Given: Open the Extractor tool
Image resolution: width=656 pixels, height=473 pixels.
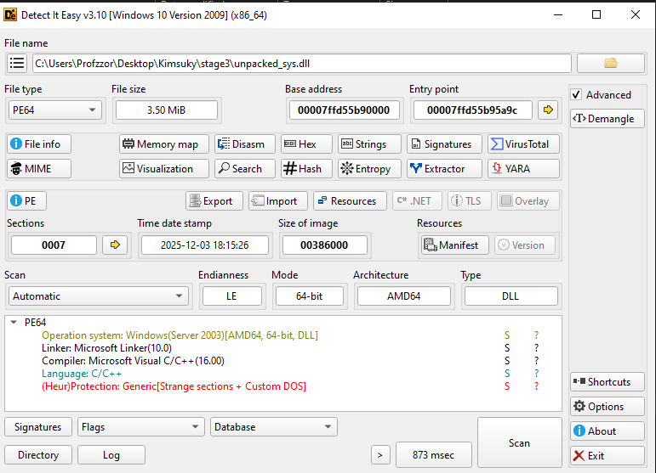Looking at the screenshot, I should (444, 169).
